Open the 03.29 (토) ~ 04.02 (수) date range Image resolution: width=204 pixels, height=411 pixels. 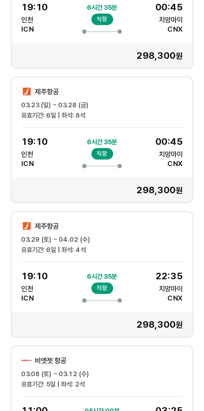tap(55, 240)
